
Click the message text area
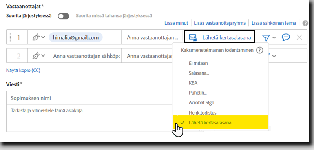pos(89,118)
